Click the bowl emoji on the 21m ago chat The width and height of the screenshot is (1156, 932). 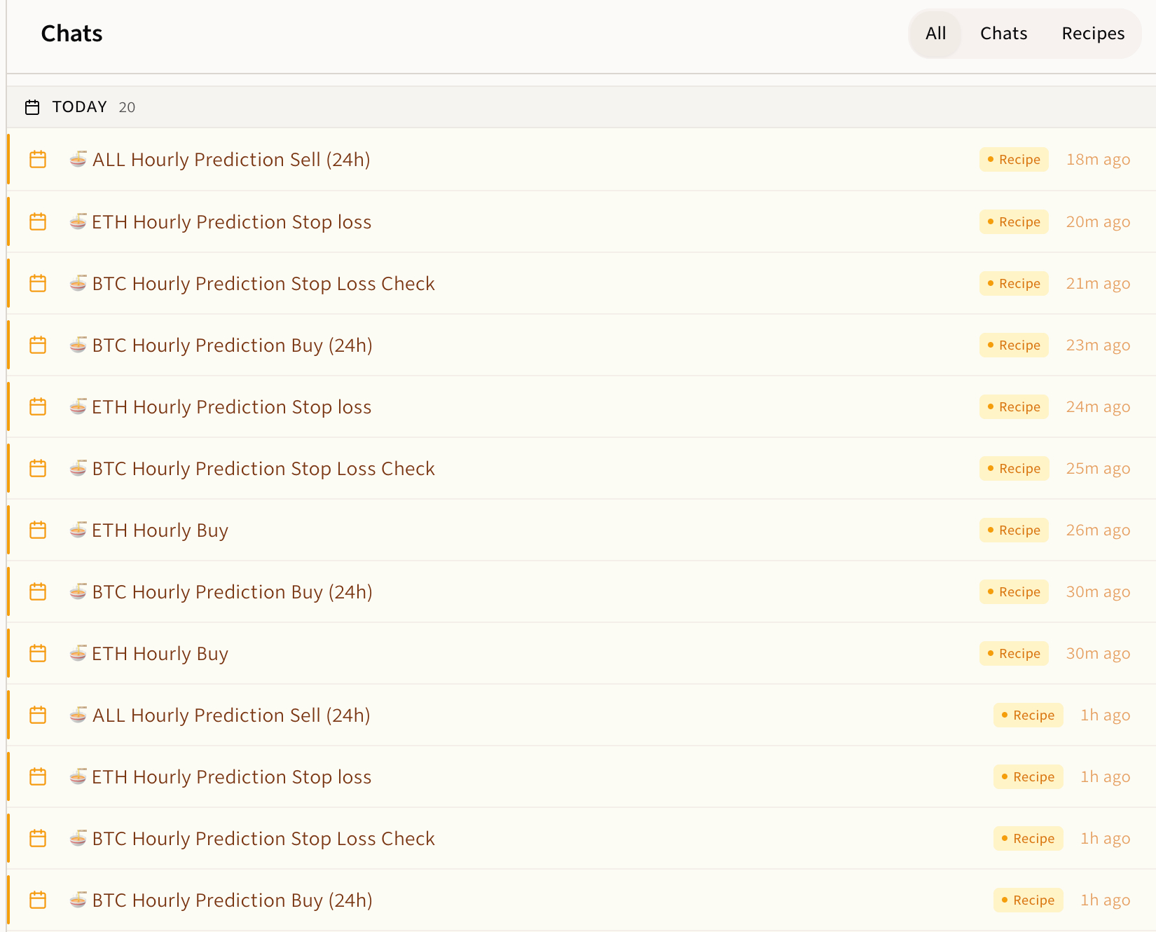pos(78,283)
